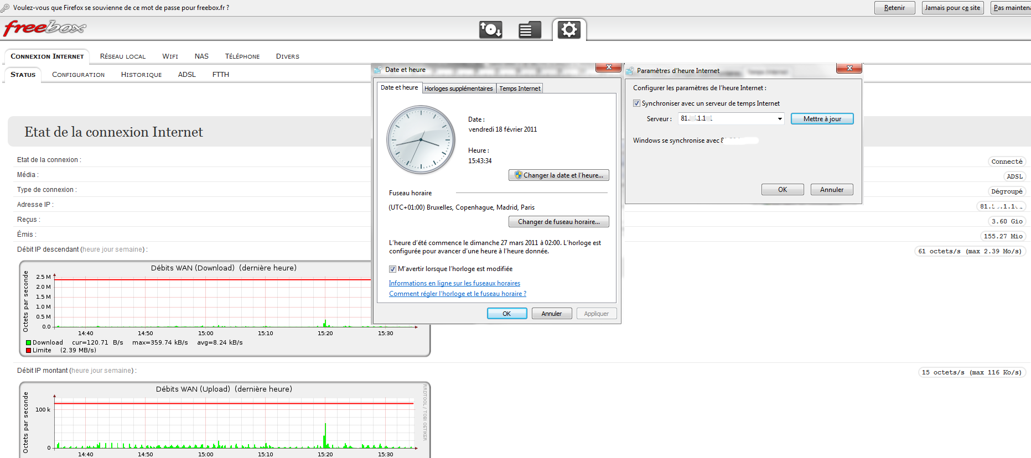Click the Freebox logo
The image size is (1031, 458).
tap(45, 28)
